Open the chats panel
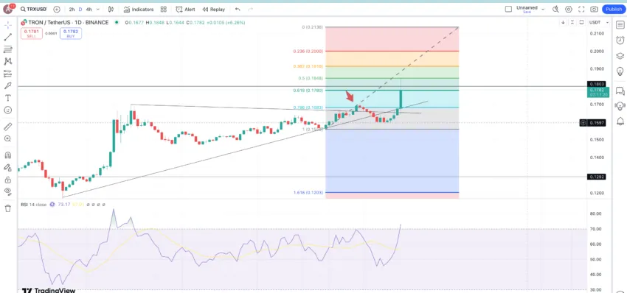Viewport: 627px width, 293px height. click(x=620, y=91)
